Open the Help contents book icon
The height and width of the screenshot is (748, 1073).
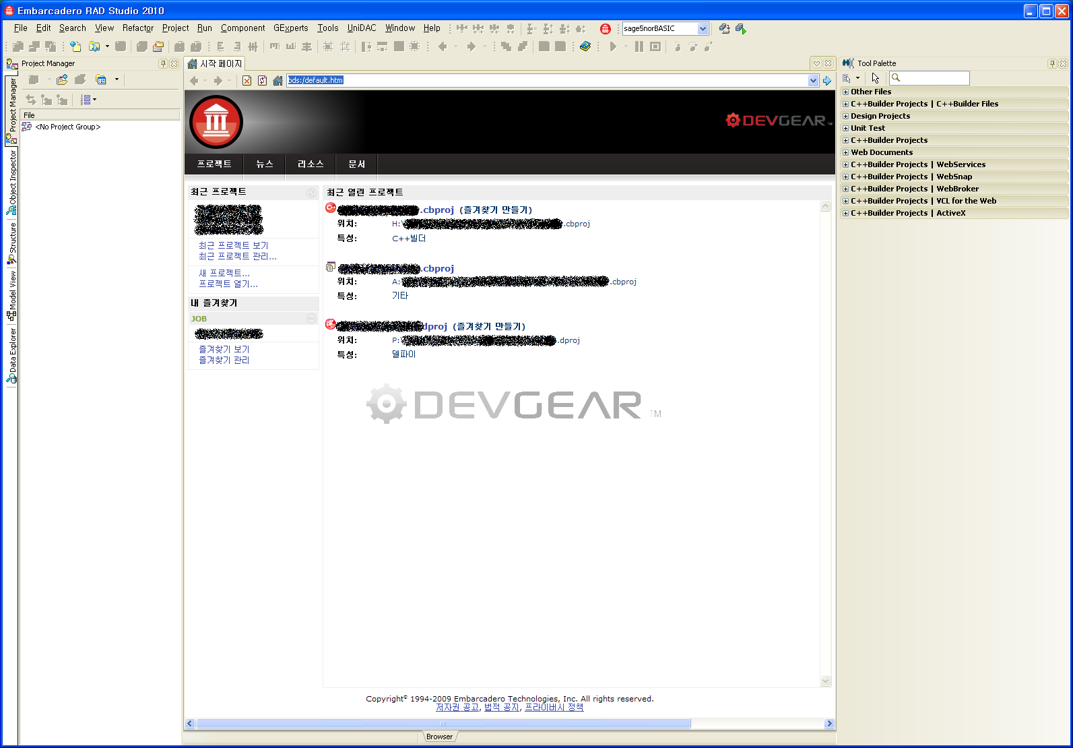coord(585,46)
